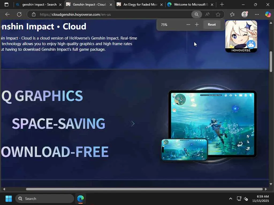The height and width of the screenshot is (205, 274).
Task: Click the magnifier zoom icon in address bar
Action: coord(197,14)
